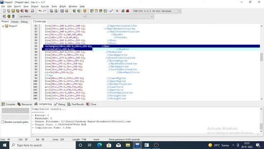
Task: Undo the last edit from toolbar
Action: tap(40, 11)
